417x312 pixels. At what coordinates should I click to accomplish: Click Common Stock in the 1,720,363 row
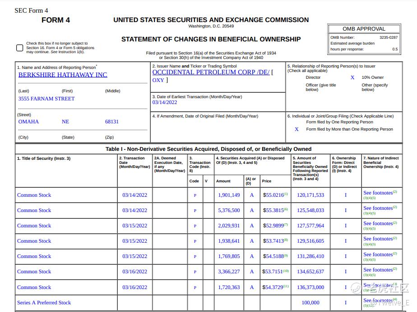34,287
